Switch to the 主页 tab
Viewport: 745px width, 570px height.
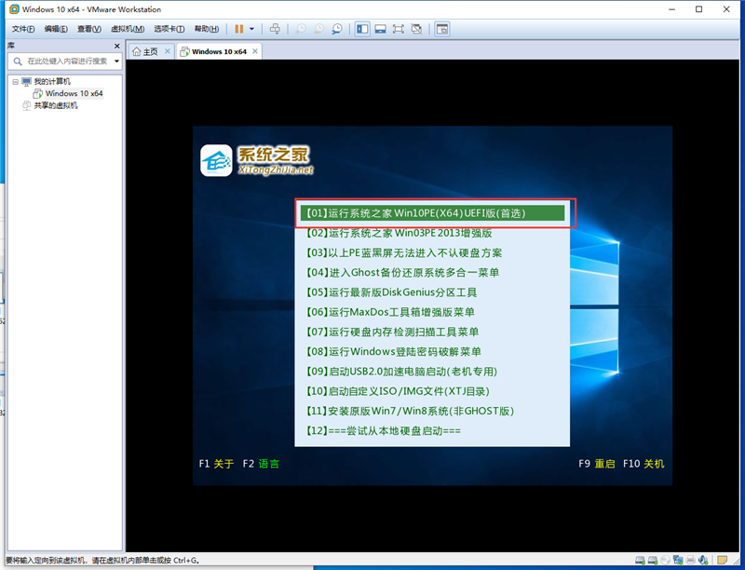pyautogui.click(x=150, y=51)
